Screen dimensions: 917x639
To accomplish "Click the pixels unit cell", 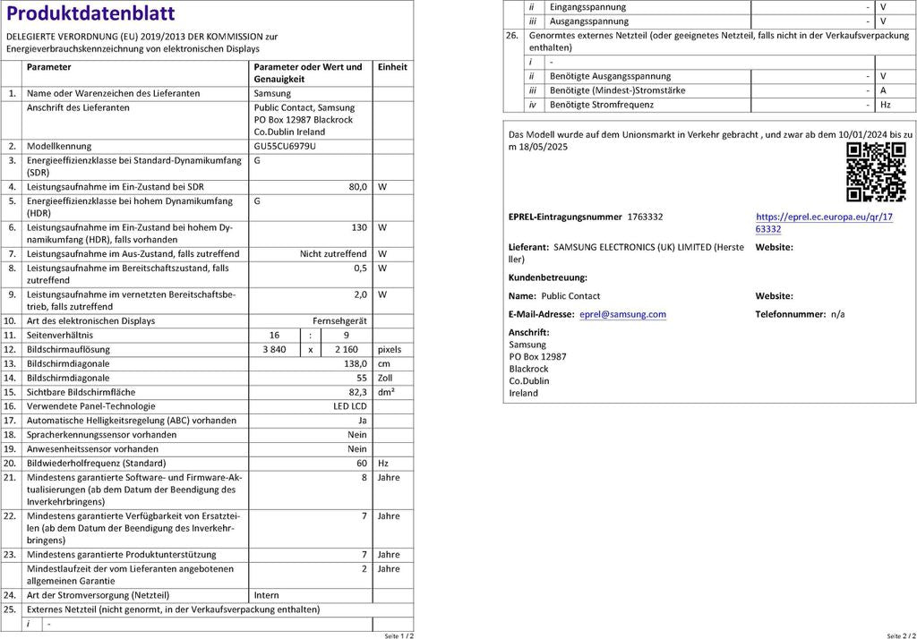I will point(390,350).
